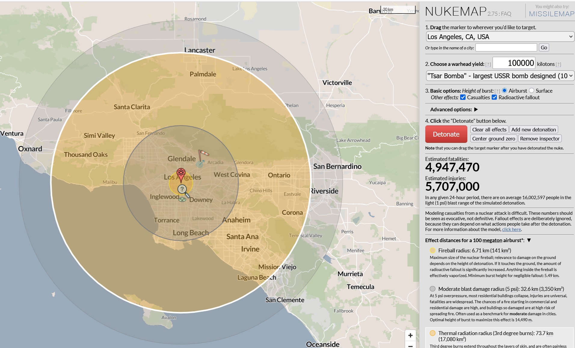Click the Riverside label on the map

324,191
